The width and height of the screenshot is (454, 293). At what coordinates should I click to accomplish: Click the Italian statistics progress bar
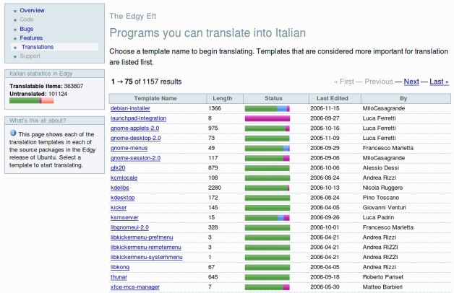(32, 100)
